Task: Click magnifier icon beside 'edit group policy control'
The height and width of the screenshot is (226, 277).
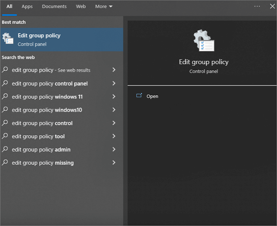Action: pyautogui.click(x=5, y=123)
